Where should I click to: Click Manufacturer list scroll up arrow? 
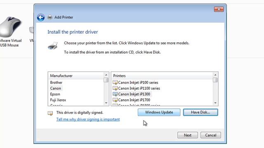point(106,75)
